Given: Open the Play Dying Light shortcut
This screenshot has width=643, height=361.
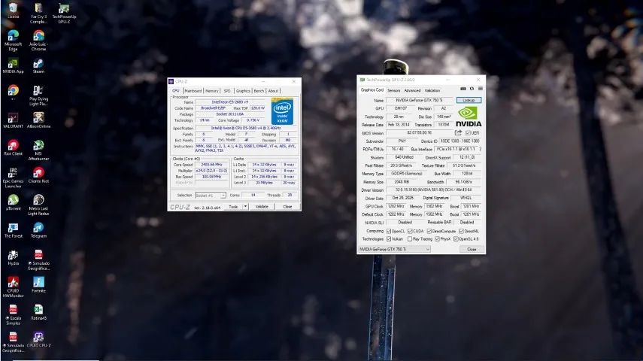Looking at the screenshot, I should (38, 96).
